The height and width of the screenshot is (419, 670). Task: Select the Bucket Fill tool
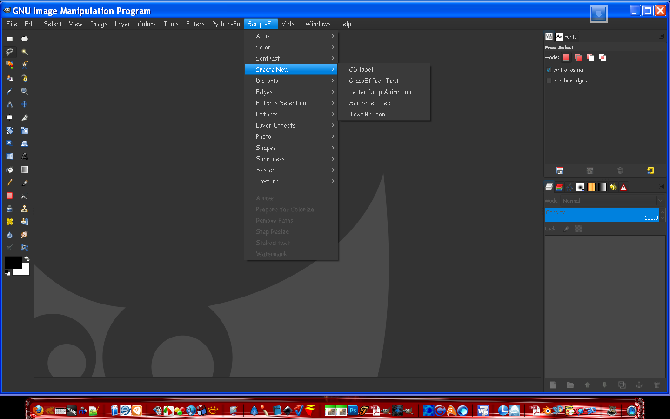click(9, 169)
